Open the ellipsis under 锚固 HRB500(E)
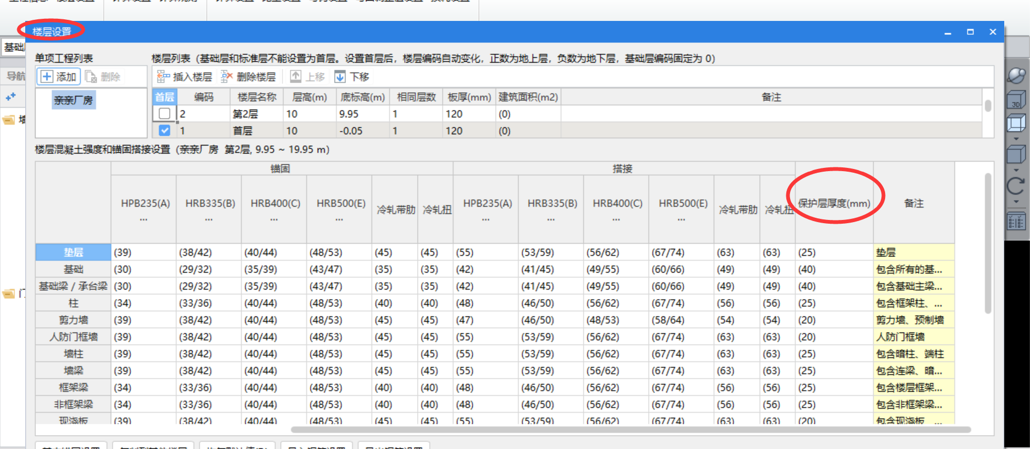 point(339,219)
